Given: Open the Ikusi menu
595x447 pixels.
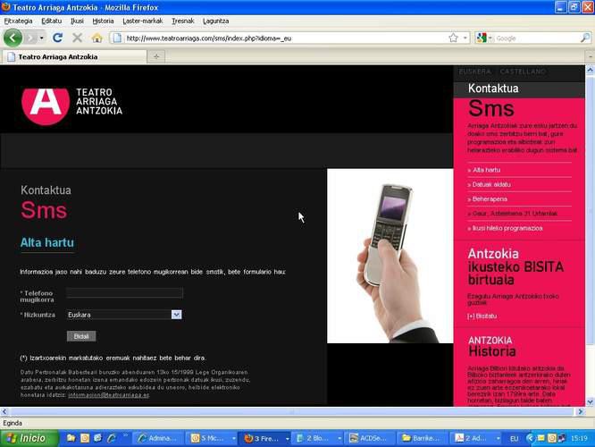Looking at the screenshot, I should click(x=77, y=21).
